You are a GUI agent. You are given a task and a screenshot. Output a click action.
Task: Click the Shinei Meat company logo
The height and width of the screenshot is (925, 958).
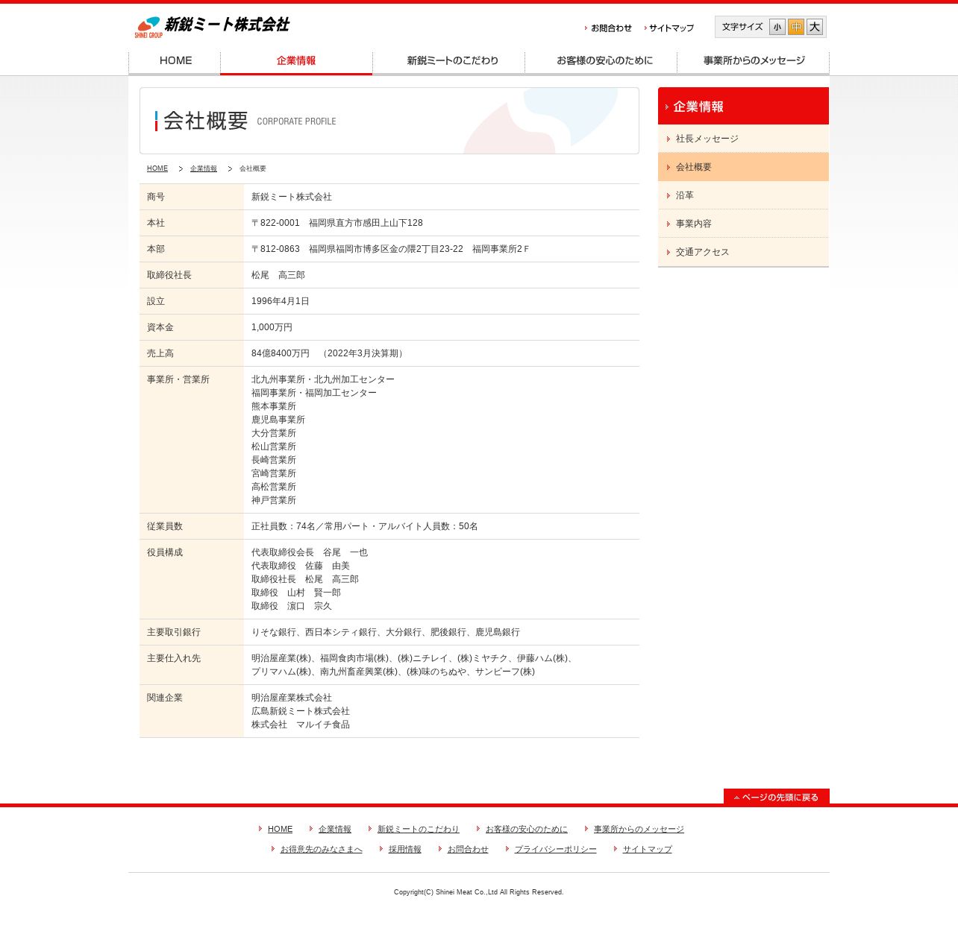point(212,27)
